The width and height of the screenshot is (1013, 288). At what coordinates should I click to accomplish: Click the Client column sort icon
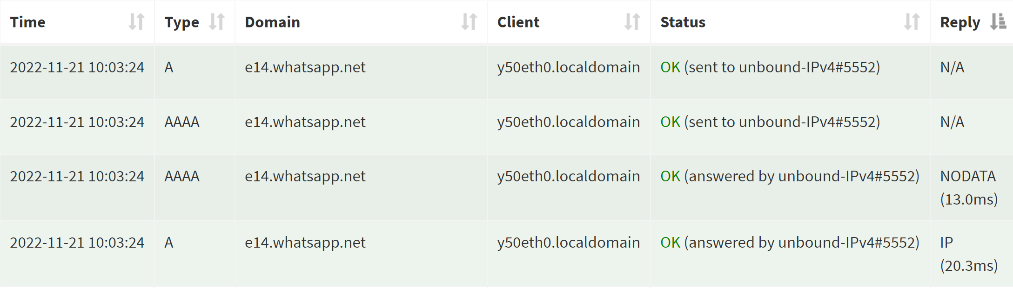point(633,21)
